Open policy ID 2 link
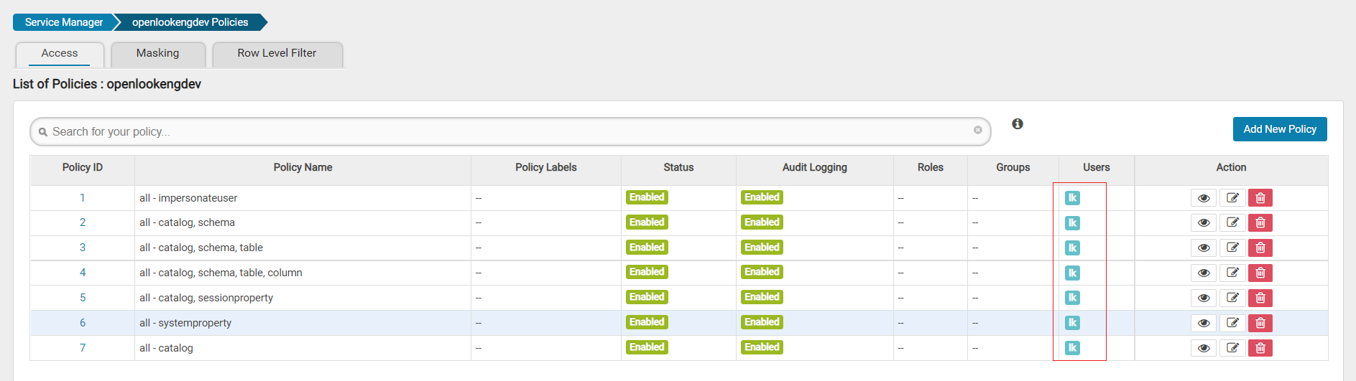 [83, 222]
